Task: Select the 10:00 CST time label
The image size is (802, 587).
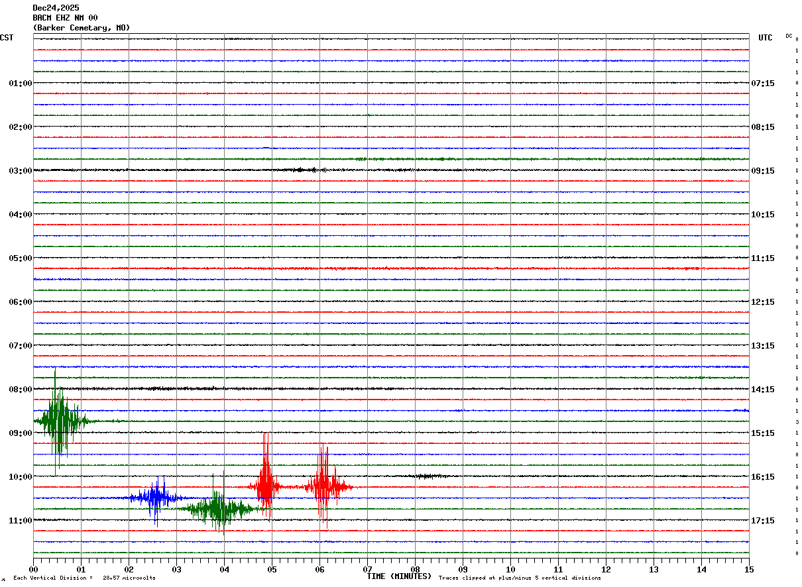Action: coord(20,477)
